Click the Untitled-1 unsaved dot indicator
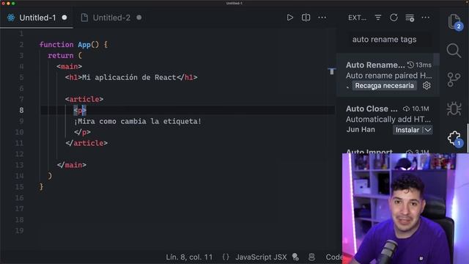The height and width of the screenshot is (264, 469). 64,18
